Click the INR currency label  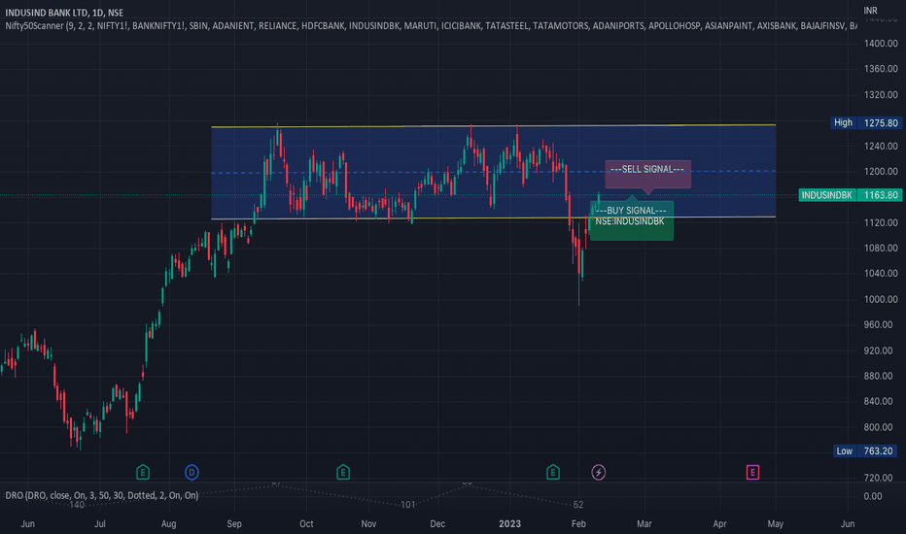(x=870, y=11)
